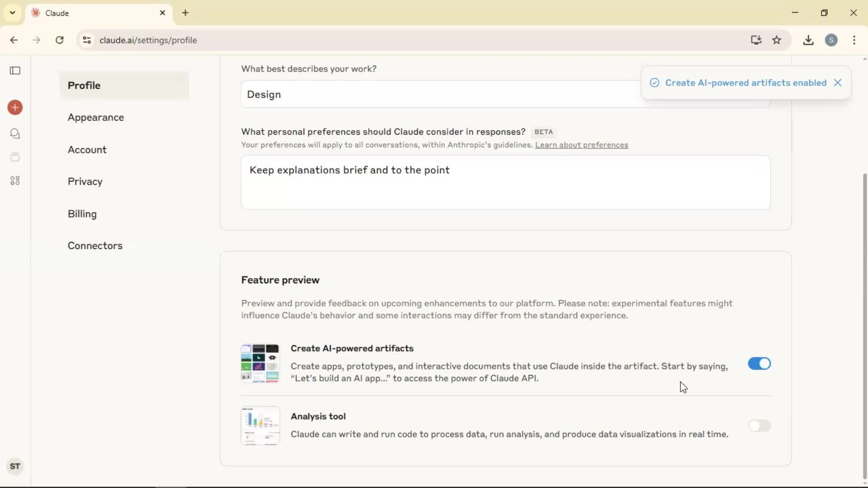The image size is (868, 488).
Task: Follow the Learn about preferences link
Action: pyautogui.click(x=581, y=145)
